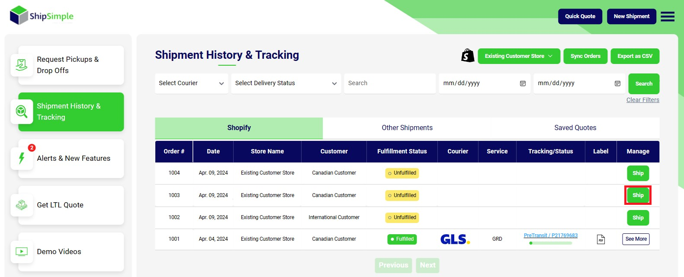Open the second date field calendar picker
Screen dimensions: 684x277
click(x=617, y=83)
